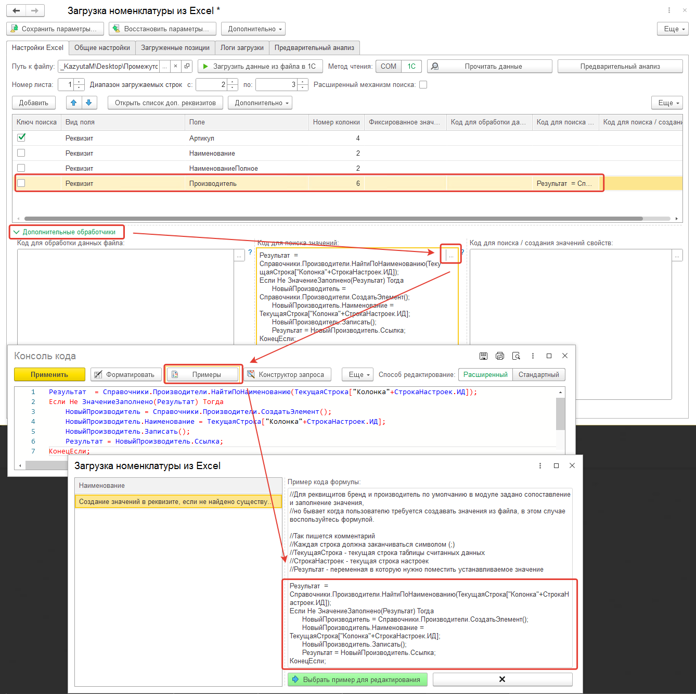Enable Расширенный механизм поиска checkbox
The width and height of the screenshot is (696, 694).
click(x=423, y=84)
